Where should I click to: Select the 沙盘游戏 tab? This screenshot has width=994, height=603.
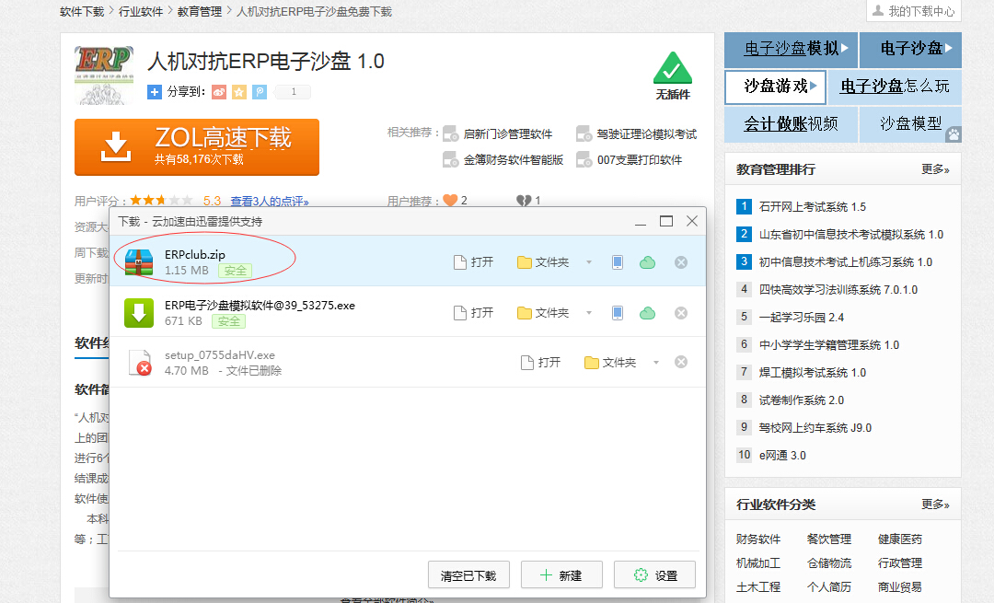coord(776,87)
